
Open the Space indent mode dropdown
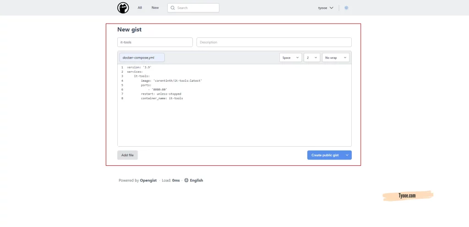tap(290, 58)
